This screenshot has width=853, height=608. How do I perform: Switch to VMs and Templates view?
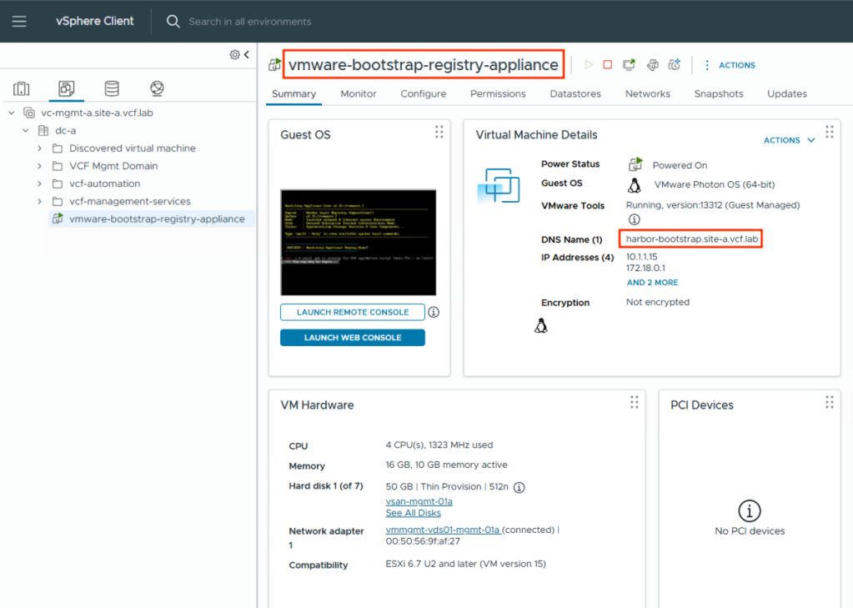pos(67,88)
